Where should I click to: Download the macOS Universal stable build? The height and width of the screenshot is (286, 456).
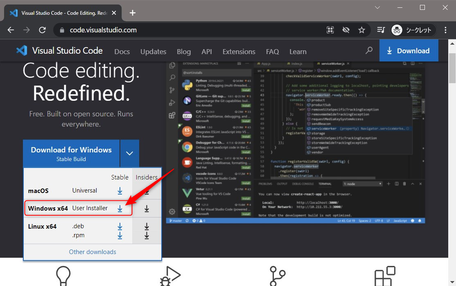click(120, 191)
